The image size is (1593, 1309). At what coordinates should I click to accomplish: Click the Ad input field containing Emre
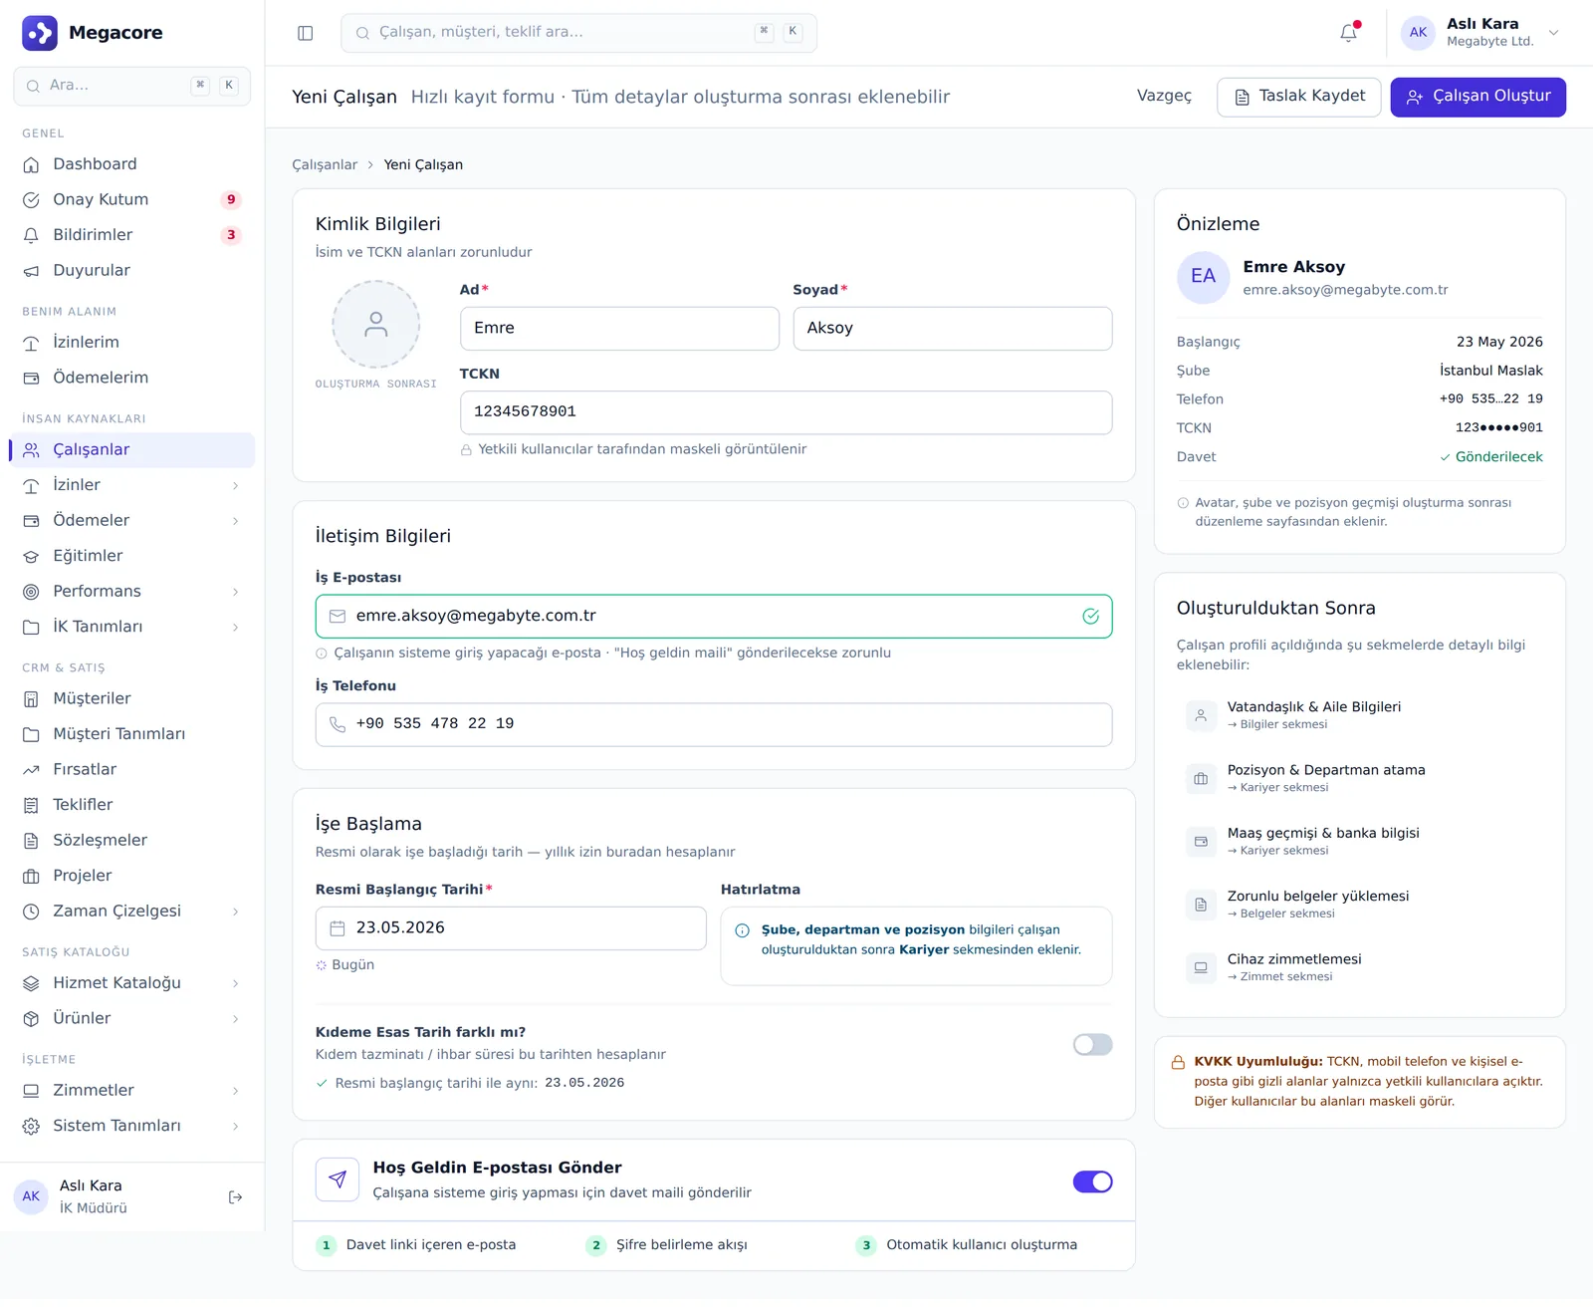pyautogui.click(x=619, y=329)
